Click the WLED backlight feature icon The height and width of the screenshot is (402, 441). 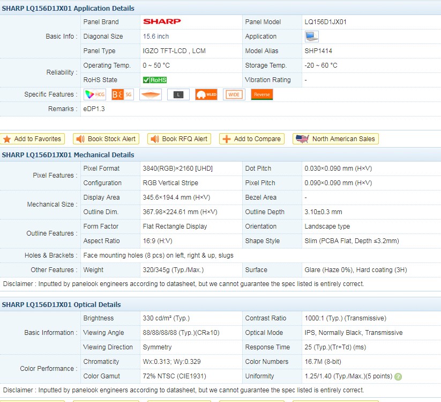point(206,94)
